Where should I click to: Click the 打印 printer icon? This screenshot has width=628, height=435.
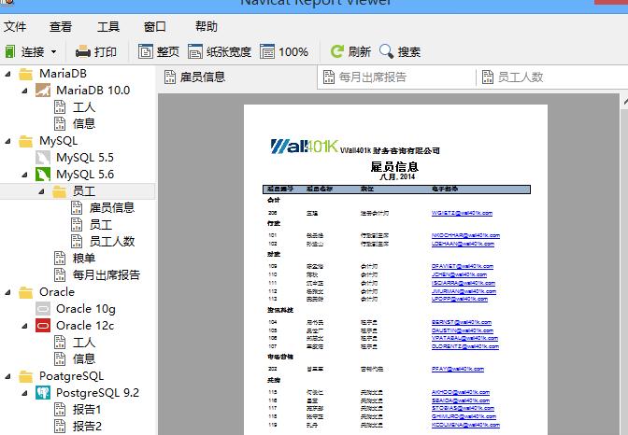[83, 51]
